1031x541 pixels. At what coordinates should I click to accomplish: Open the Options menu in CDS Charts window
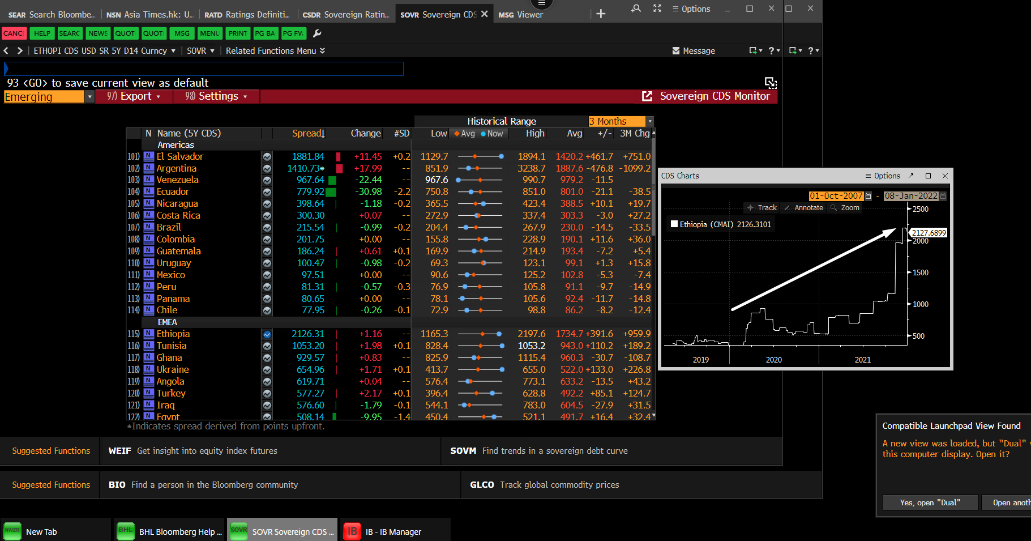[883, 176]
